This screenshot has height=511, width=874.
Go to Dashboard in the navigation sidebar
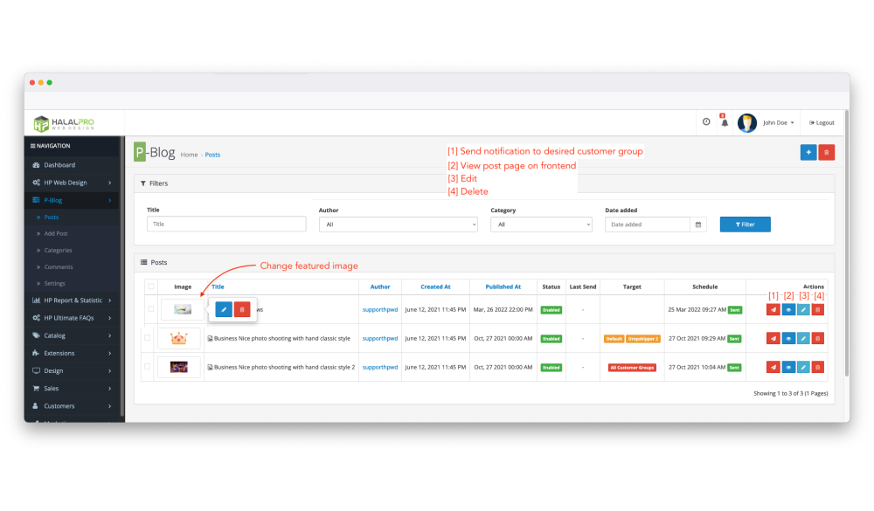click(59, 165)
